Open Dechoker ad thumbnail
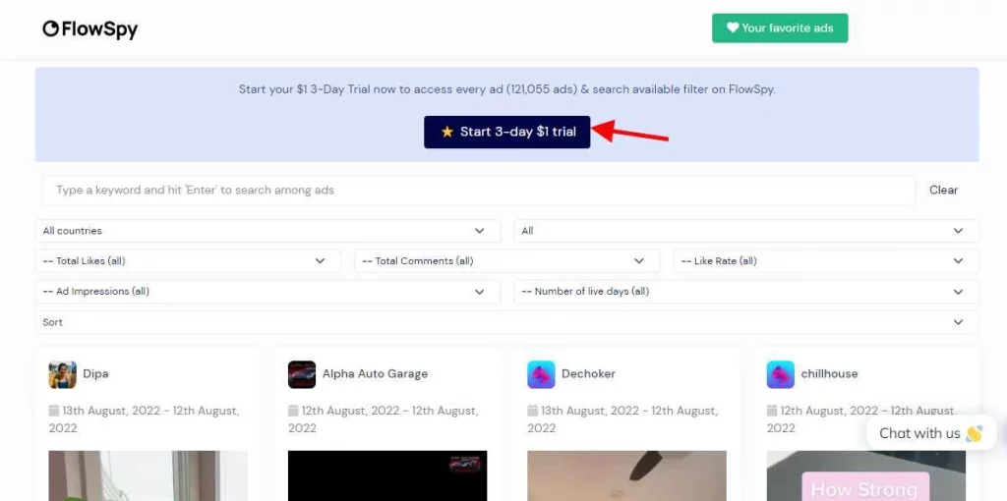Viewport: 1007px width, 501px height. [x=626, y=475]
